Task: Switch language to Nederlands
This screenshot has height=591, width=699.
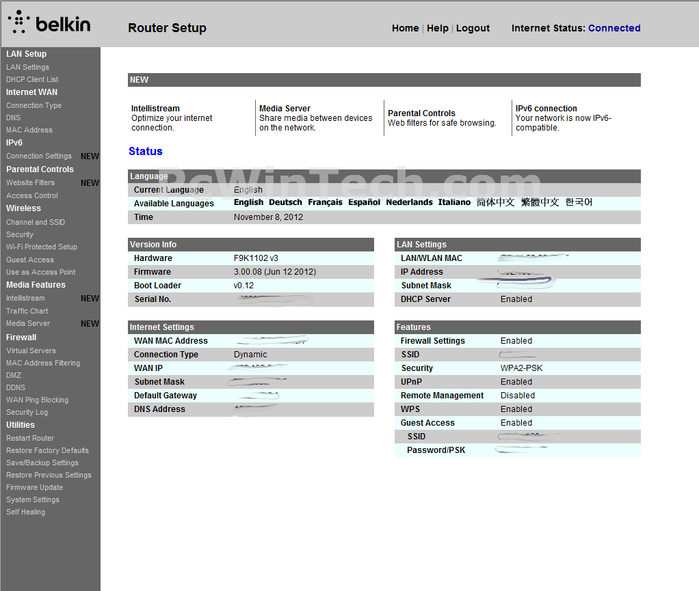Action: [x=409, y=202]
